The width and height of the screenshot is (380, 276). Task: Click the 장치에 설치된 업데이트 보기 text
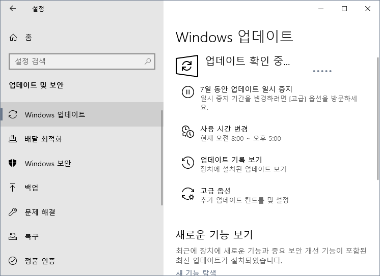pyautogui.click(x=243, y=169)
